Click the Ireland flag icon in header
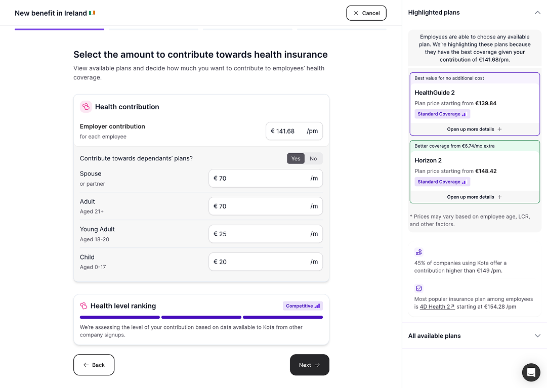The image size is (547, 388). (x=92, y=13)
